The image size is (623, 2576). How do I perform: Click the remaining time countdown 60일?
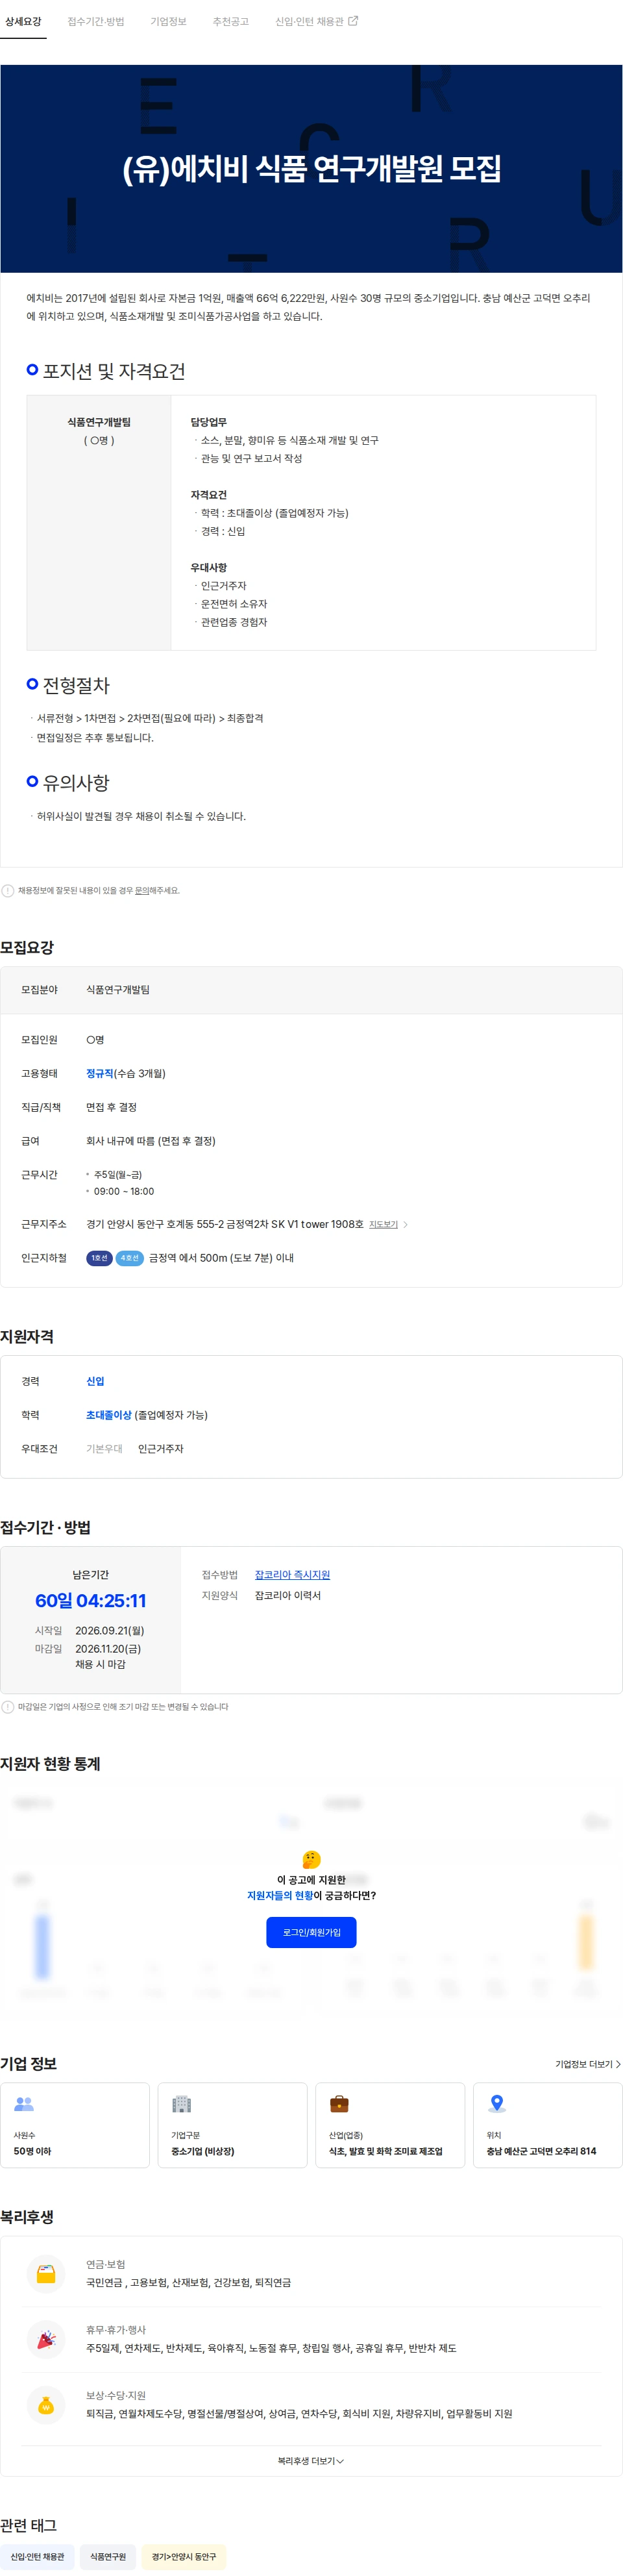[91, 1601]
